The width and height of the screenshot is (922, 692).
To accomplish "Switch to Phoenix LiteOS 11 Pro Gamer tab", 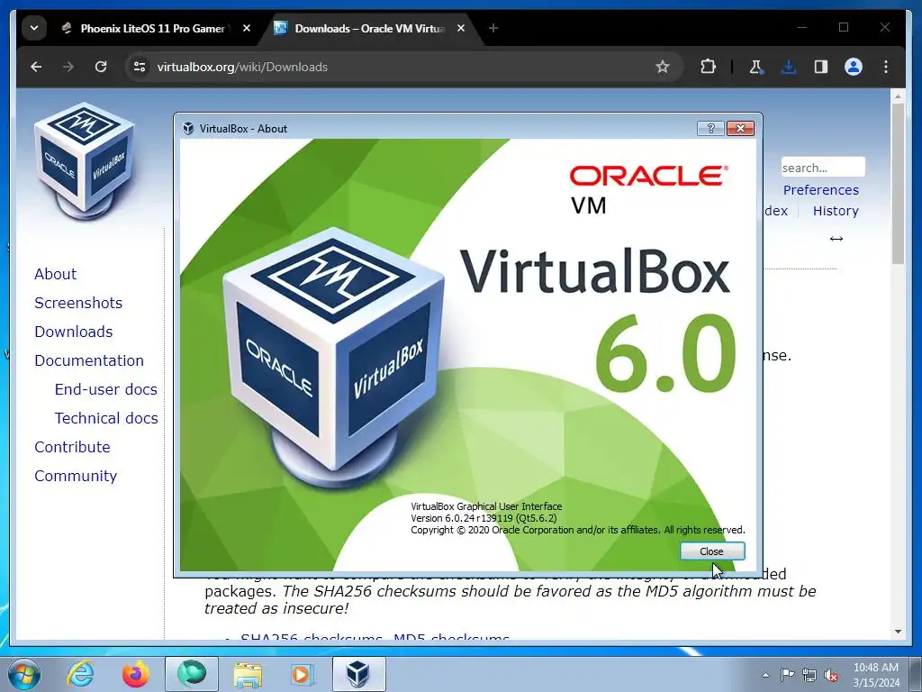I will [x=153, y=28].
